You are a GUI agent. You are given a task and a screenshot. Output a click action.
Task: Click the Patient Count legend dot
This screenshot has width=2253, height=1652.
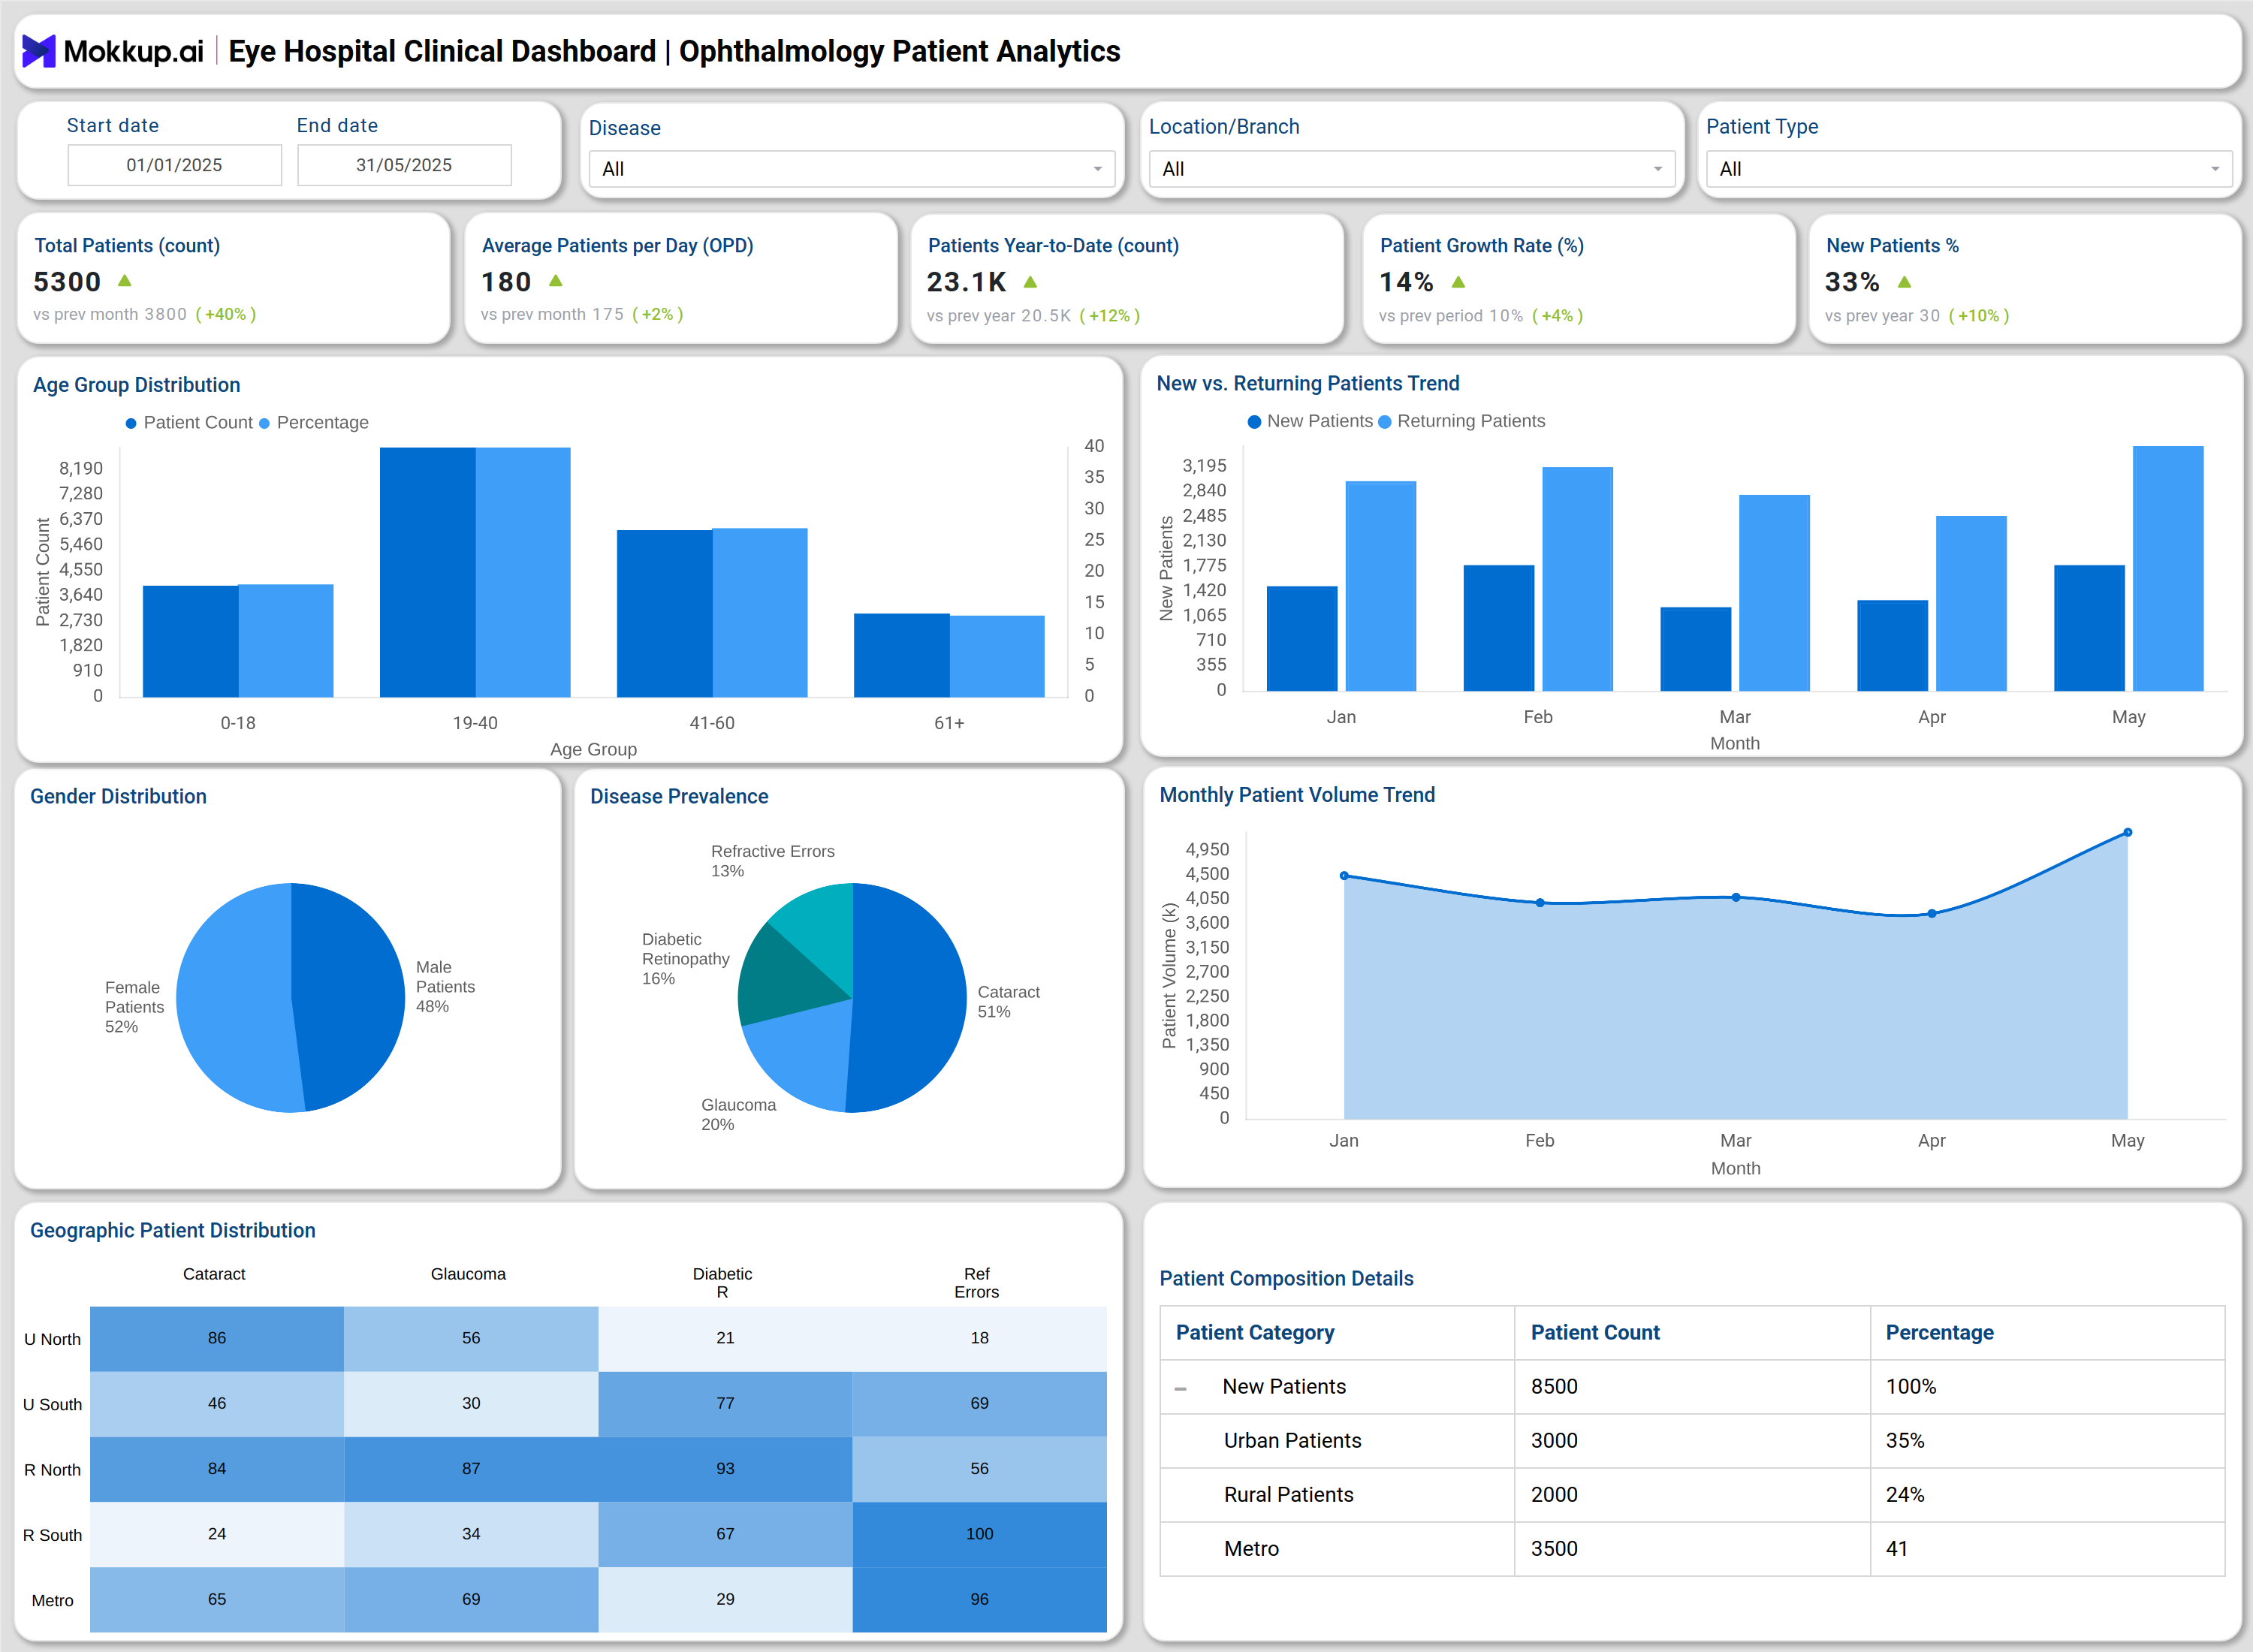pos(131,423)
